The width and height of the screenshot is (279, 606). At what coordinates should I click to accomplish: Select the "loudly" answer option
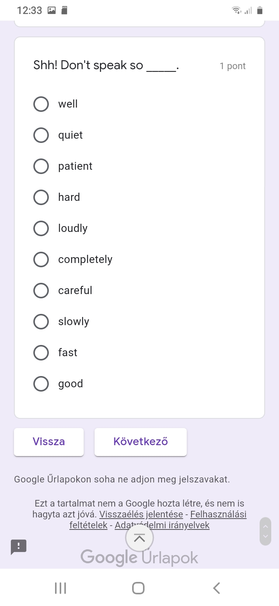coord(41,228)
